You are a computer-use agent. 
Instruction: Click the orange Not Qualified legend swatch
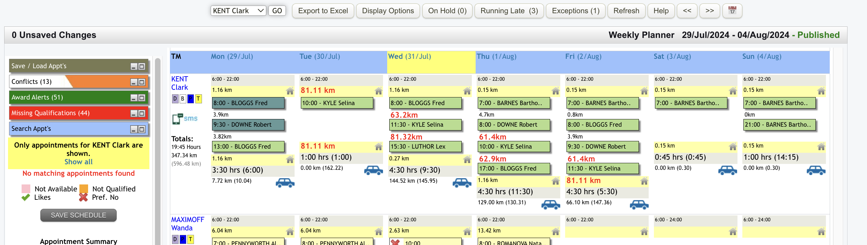coord(84,189)
